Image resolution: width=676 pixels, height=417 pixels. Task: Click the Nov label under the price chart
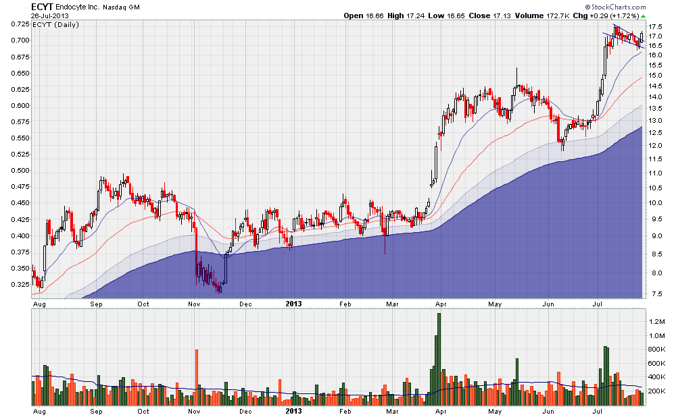(195, 304)
